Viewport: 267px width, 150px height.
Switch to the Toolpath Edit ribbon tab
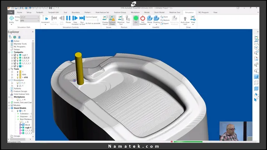tap(53, 12)
